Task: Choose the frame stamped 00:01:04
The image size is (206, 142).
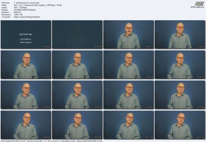Action: [x=180, y=125]
